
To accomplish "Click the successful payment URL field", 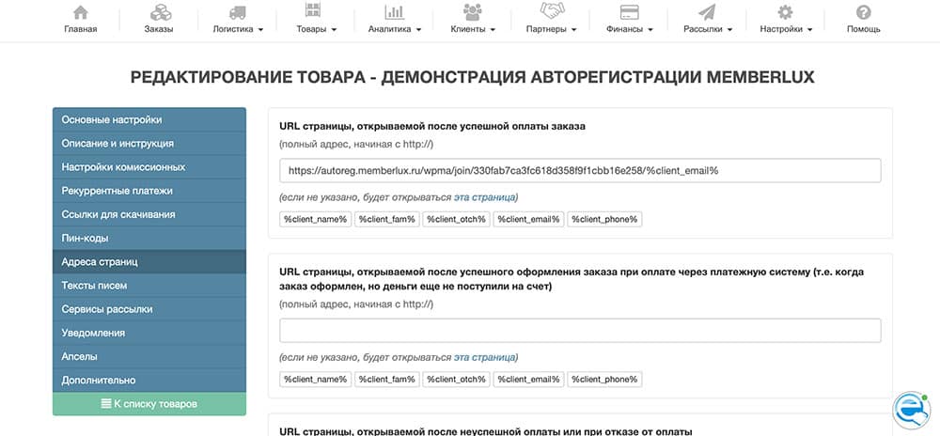I will (x=580, y=170).
